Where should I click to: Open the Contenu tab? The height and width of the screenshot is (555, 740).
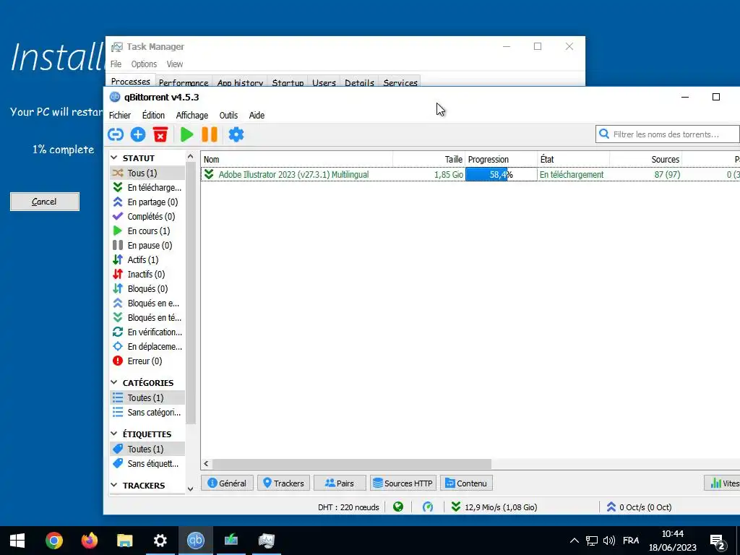[x=466, y=483]
